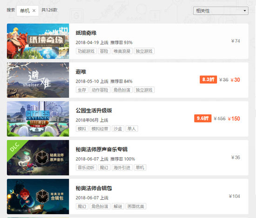The image size is (256, 218).
Task: Select the 唯美浪漫 tag
Action: pyautogui.click(x=122, y=51)
